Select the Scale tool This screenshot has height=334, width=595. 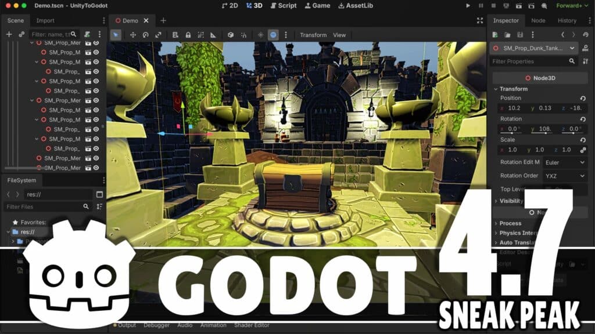click(159, 35)
